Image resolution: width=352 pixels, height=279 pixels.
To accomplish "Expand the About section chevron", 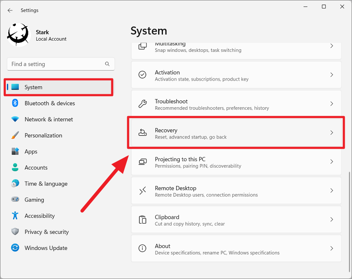I will tap(331, 248).
